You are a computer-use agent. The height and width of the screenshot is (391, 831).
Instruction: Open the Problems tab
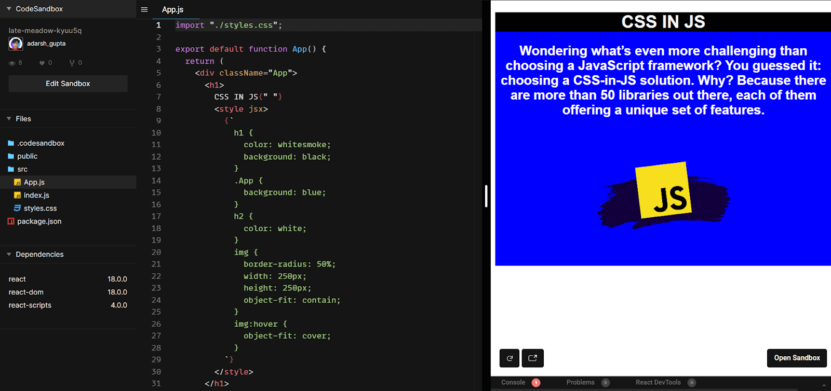point(580,382)
